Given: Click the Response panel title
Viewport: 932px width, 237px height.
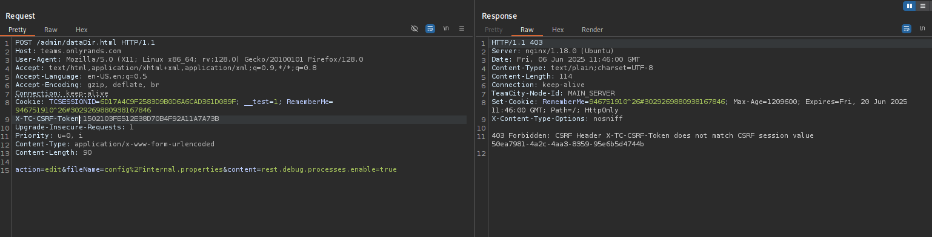Looking at the screenshot, I should 499,16.
